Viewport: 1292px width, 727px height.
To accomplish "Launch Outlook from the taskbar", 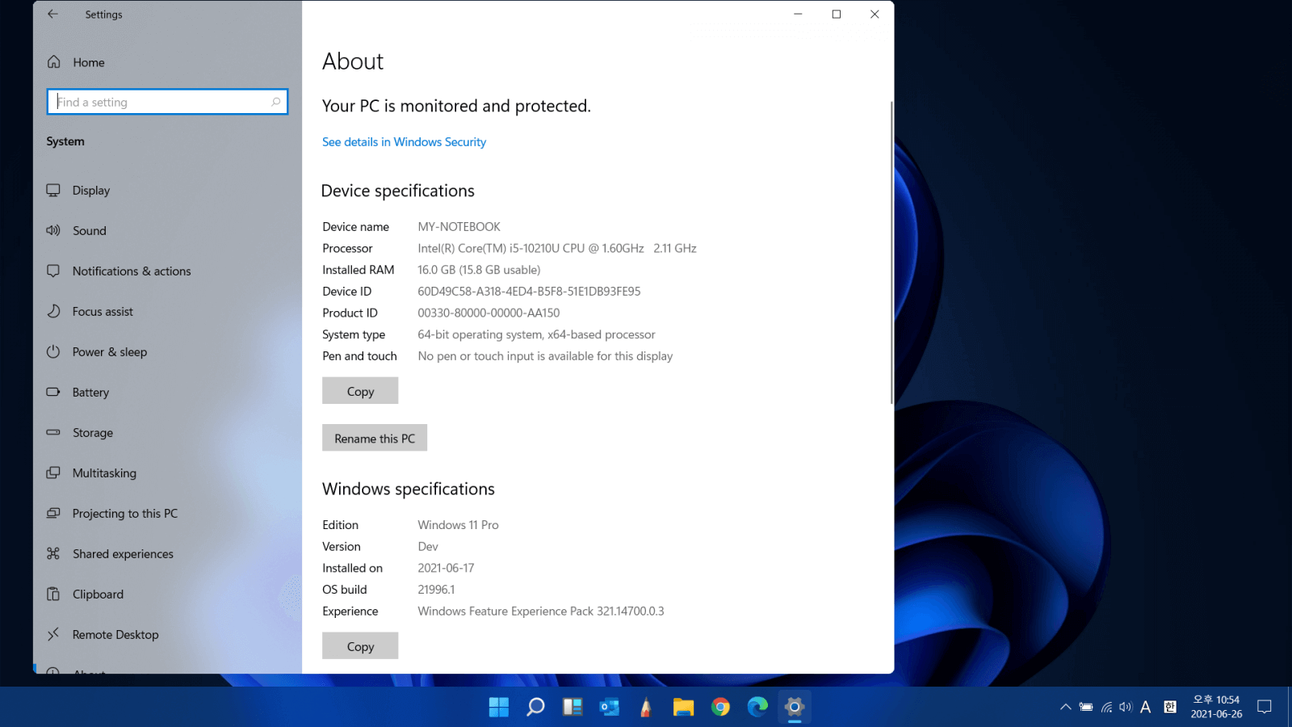I will [610, 708].
